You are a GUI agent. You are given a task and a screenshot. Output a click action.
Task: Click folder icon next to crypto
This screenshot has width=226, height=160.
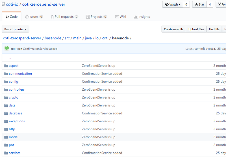(6, 98)
